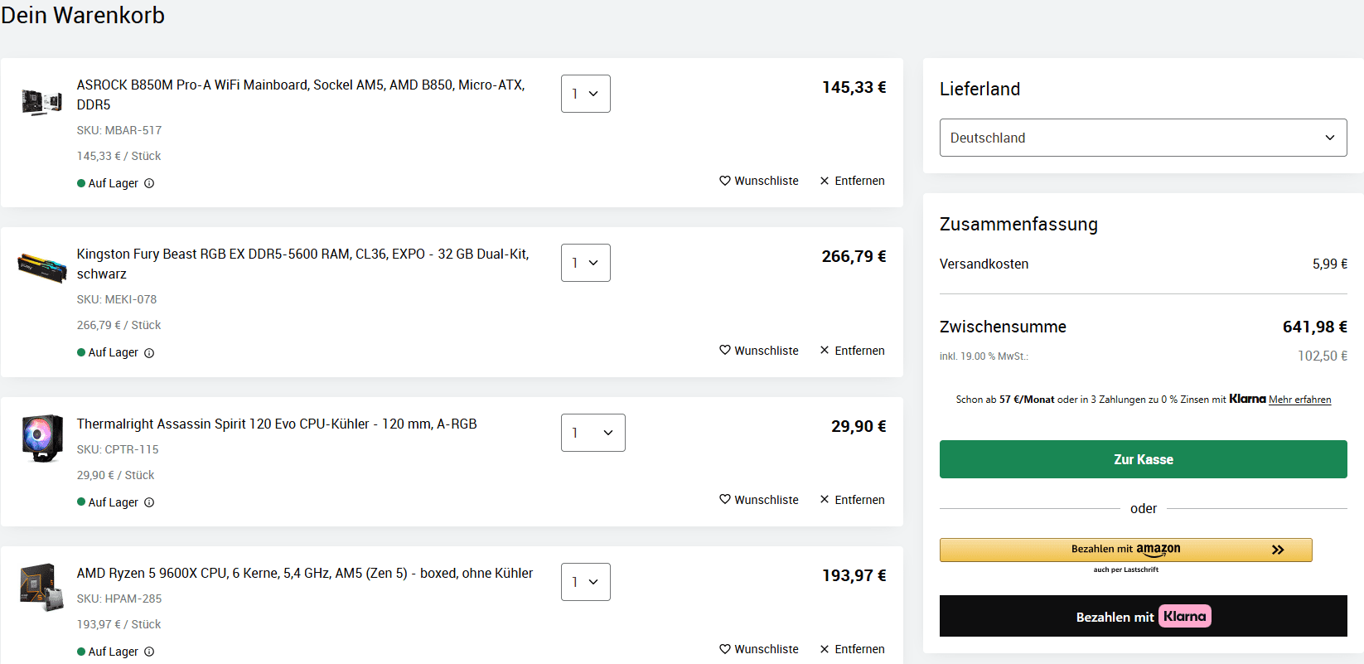Open quantity dropdown for Thermalright CPU-Kühler

pyautogui.click(x=593, y=433)
